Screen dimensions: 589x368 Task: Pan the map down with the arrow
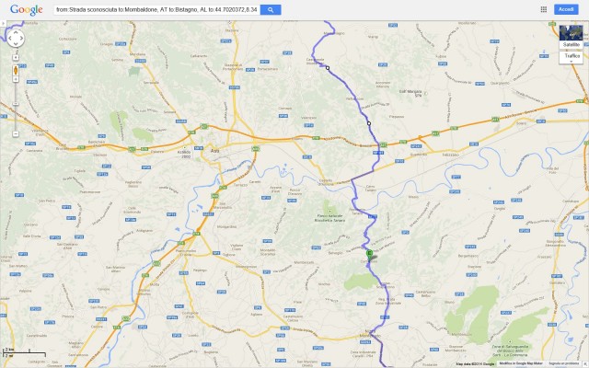tap(16, 44)
